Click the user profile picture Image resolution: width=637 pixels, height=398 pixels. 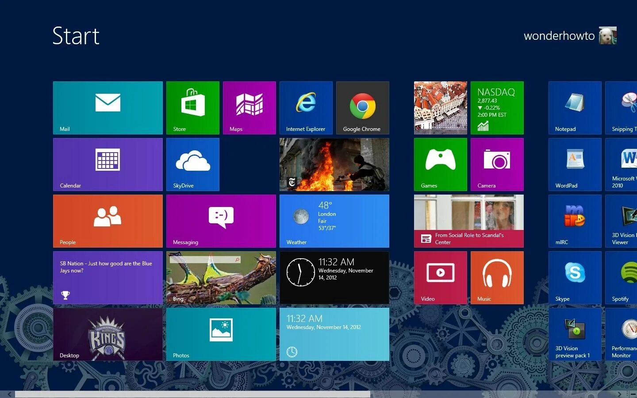(x=608, y=35)
